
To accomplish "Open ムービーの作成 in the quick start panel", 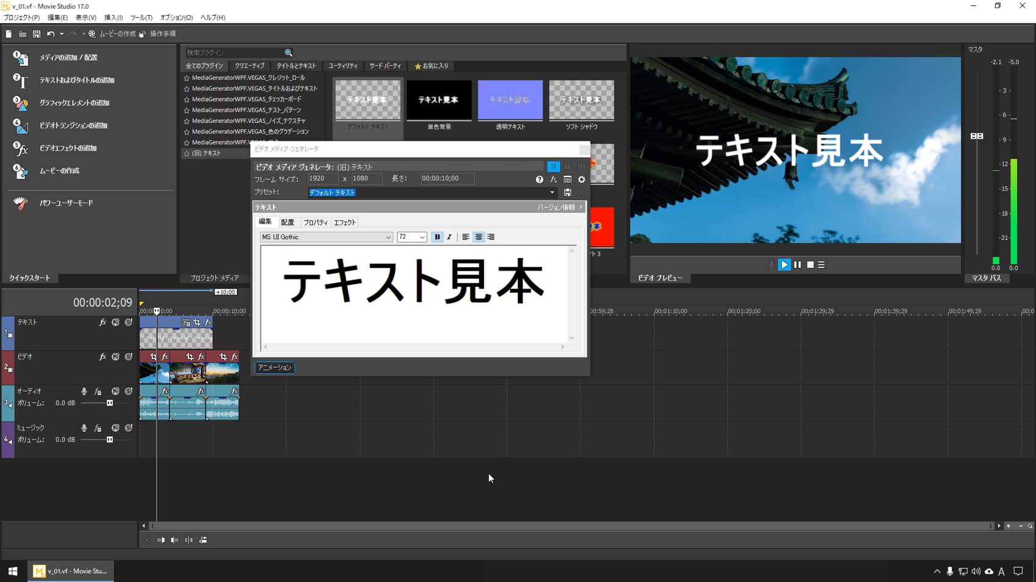I will (59, 171).
